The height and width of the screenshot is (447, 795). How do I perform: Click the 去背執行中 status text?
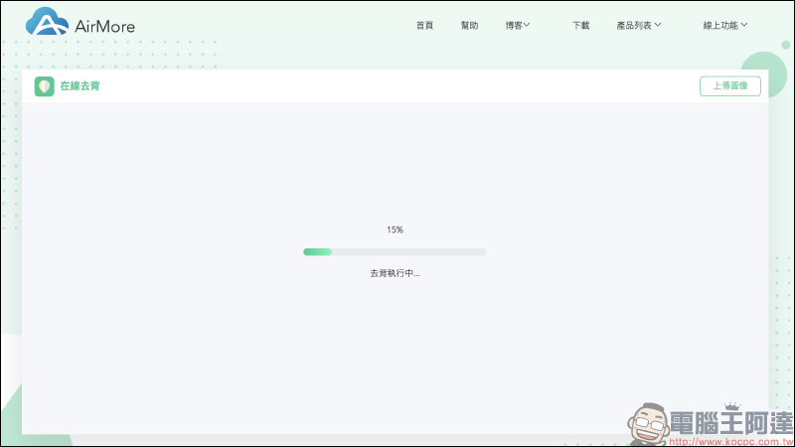(x=395, y=273)
